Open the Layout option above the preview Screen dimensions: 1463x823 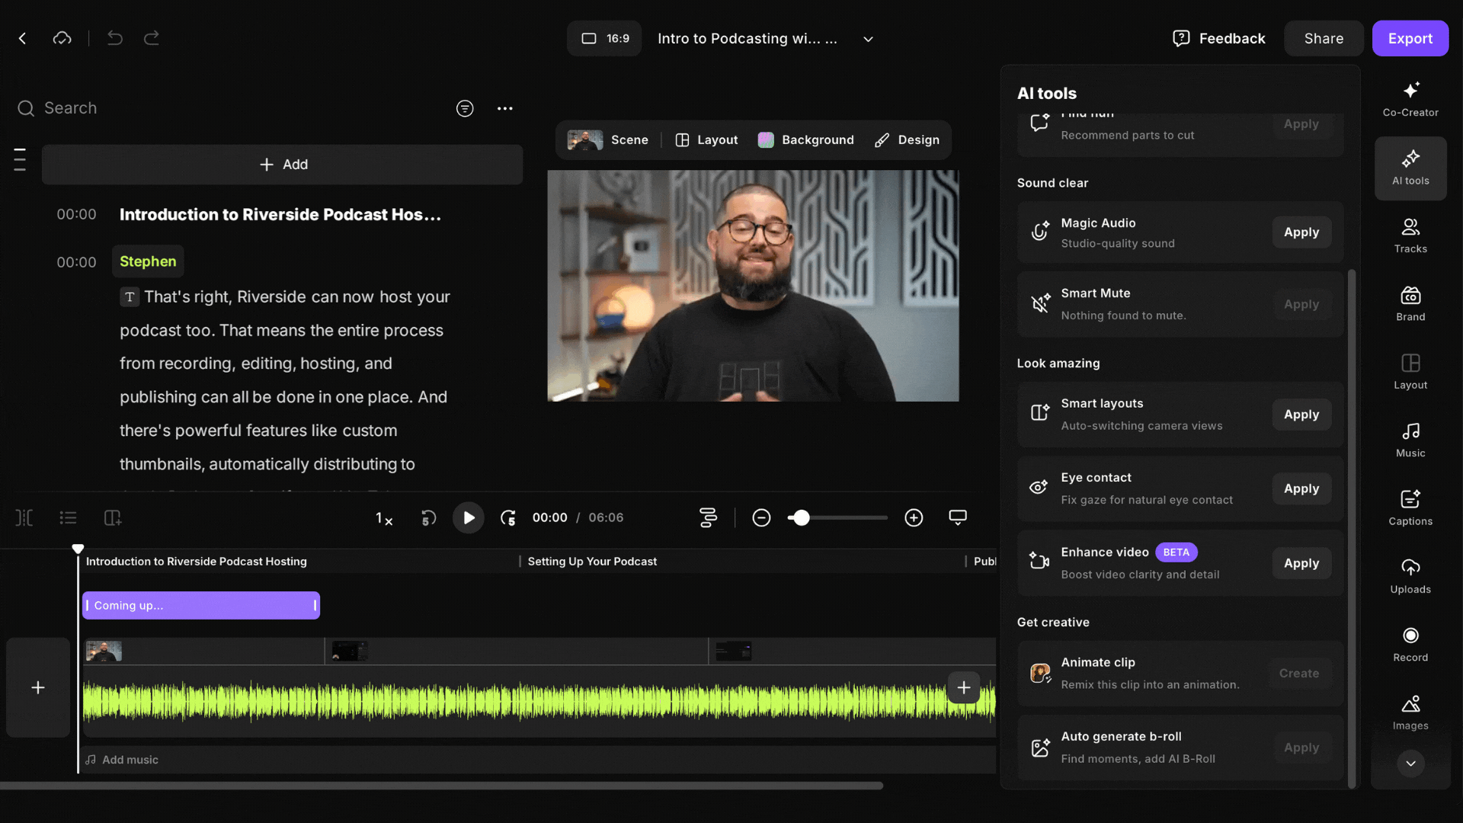706,140
